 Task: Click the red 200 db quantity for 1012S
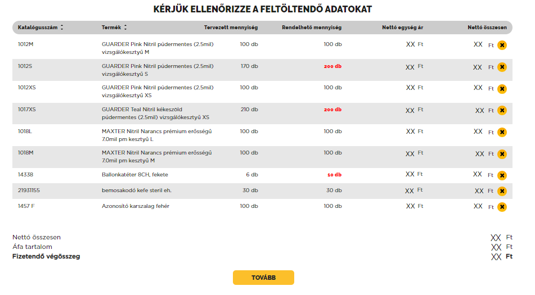click(x=332, y=66)
